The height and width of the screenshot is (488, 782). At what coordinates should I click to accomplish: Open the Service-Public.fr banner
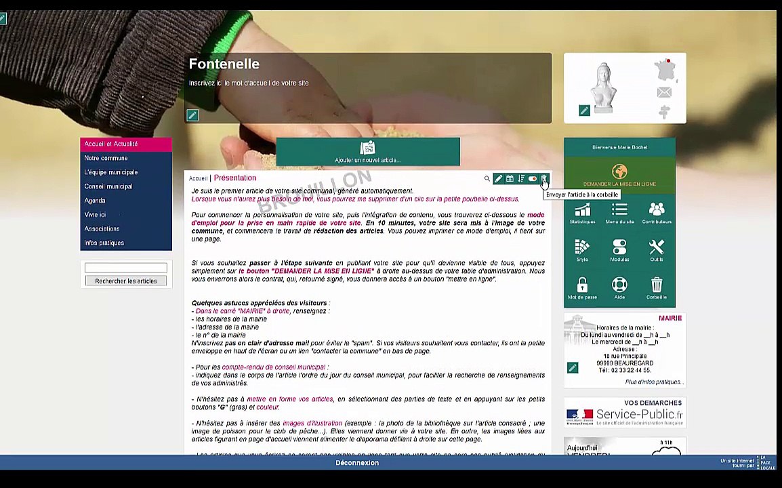[x=625, y=417]
